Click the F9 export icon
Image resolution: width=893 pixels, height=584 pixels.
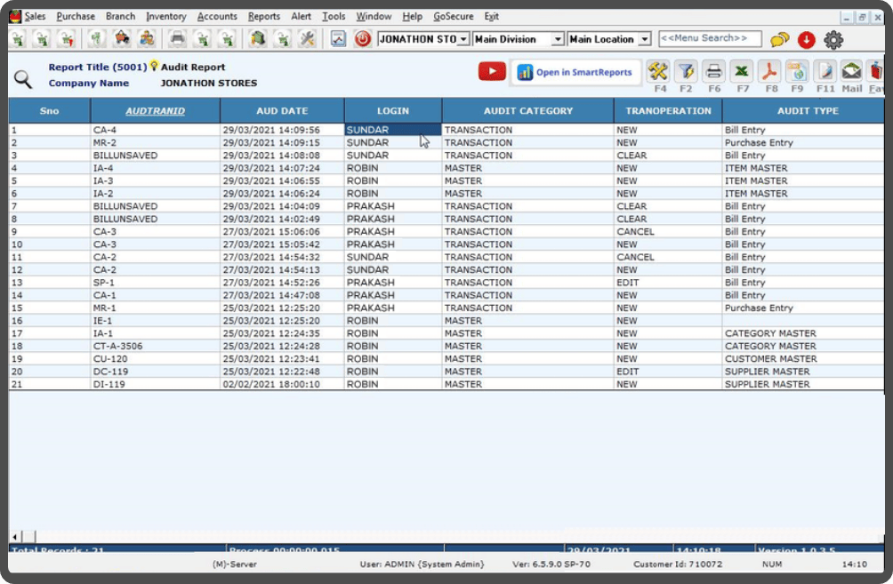tap(796, 70)
